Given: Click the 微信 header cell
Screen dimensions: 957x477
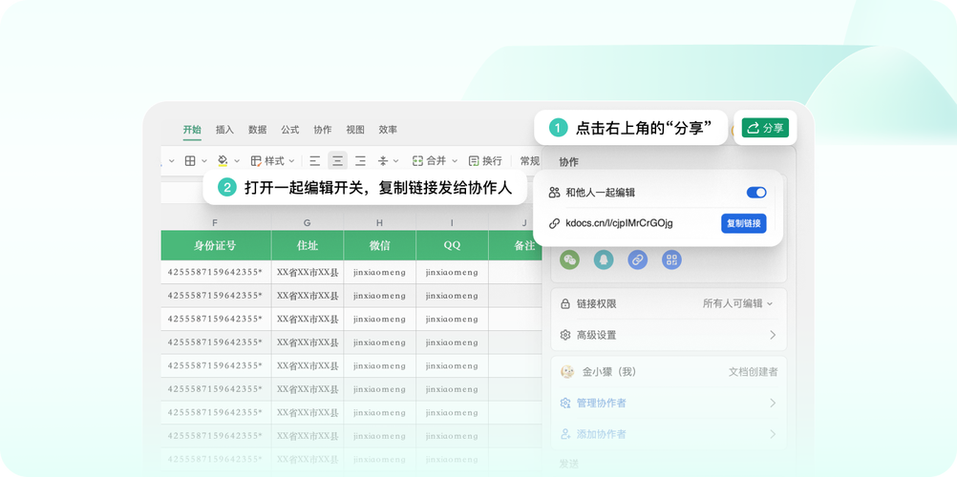Looking at the screenshot, I should click(379, 245).
